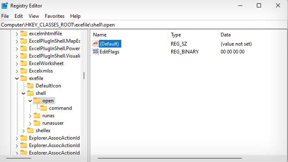Select the ExcelPlugInShell.Power folder icon
The width and height of the screenshot is (288, 162).
click(24, 48)
